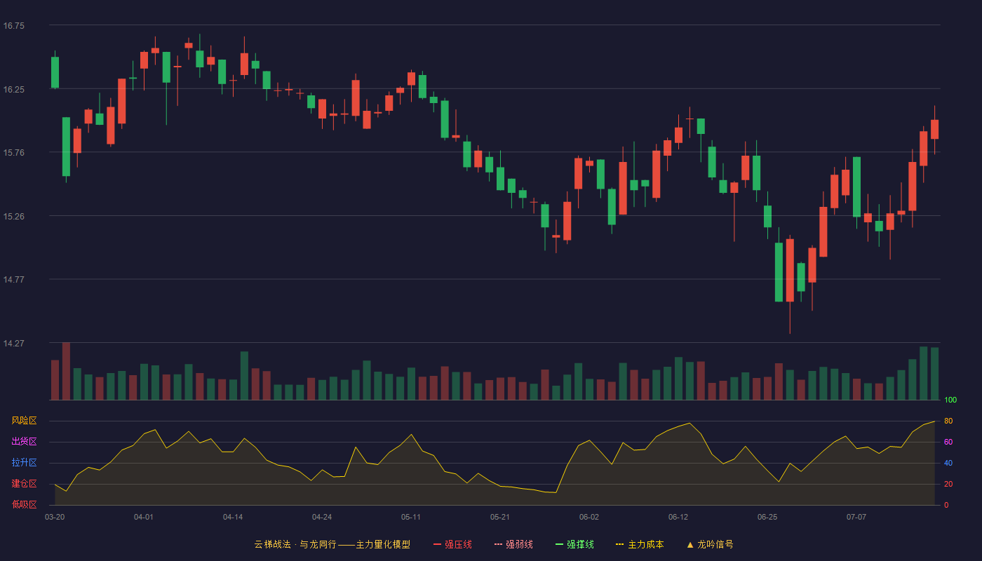982x561 pixels.
Task: Click the red 强压线 legend line marker
Action: tap(437, 544)
